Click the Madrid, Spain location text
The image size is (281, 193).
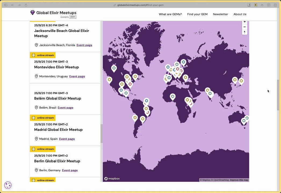coord(48,139)
